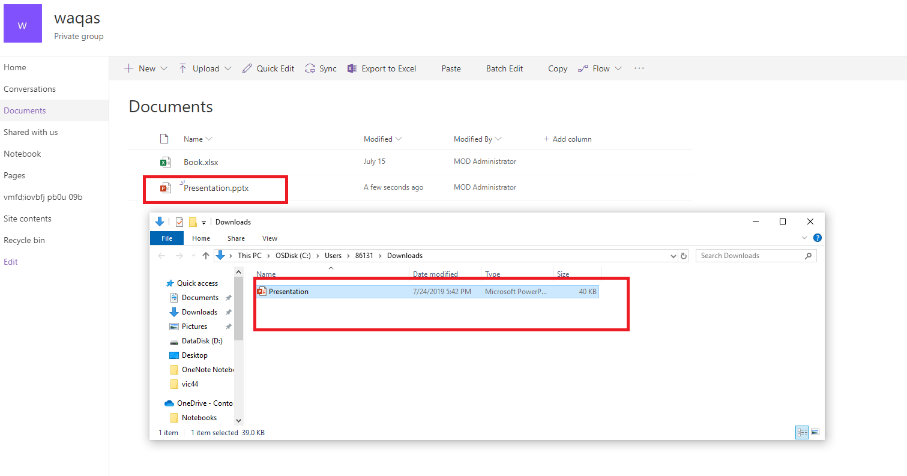The height and width of the screenshot is (476, 907).
Task: Open the Name column sort dropdown
Action: click(x=209, y=139)
